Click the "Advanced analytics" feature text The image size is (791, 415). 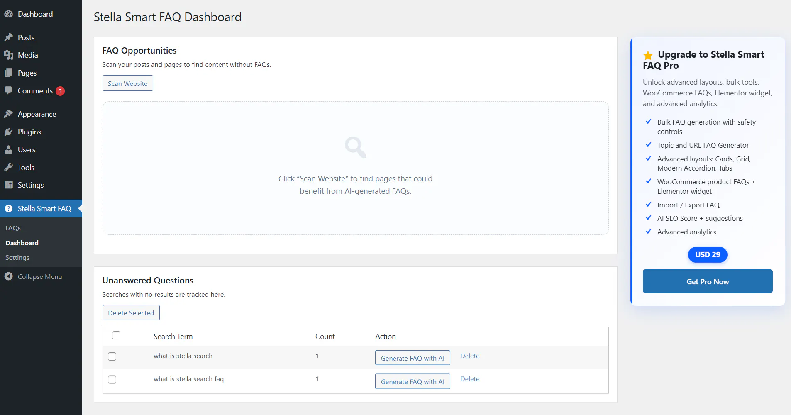(687, 232)
